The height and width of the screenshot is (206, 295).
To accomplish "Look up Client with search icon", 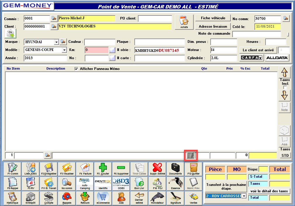I will click(54, 27).
